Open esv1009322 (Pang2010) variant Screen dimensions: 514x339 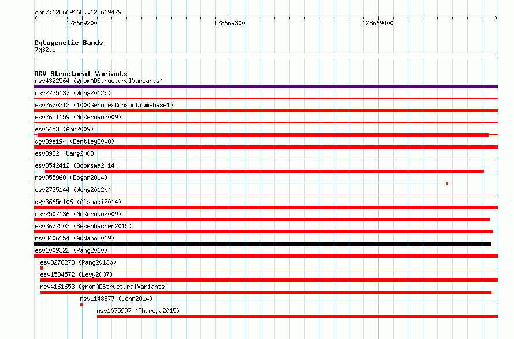tap(71, 250)
